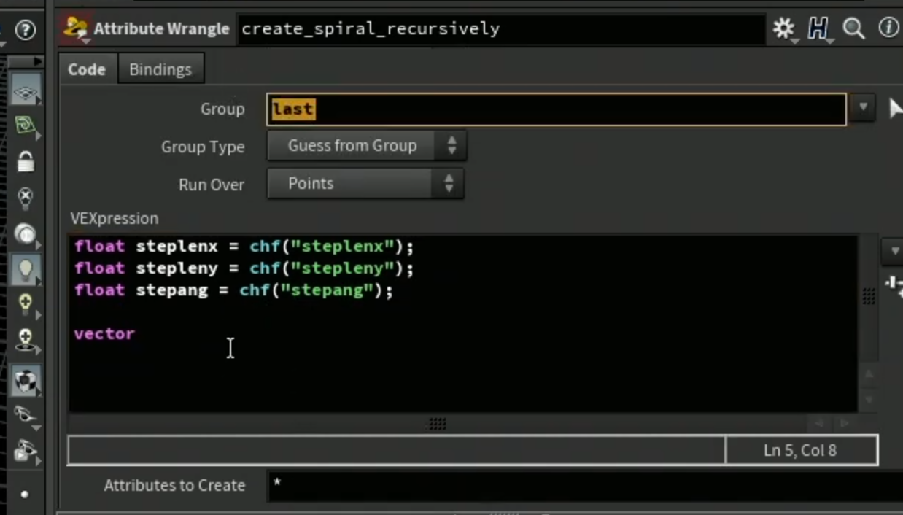Toggle the padlock lock icon
This screenshot has height=515, width=903.
[26, 161]
